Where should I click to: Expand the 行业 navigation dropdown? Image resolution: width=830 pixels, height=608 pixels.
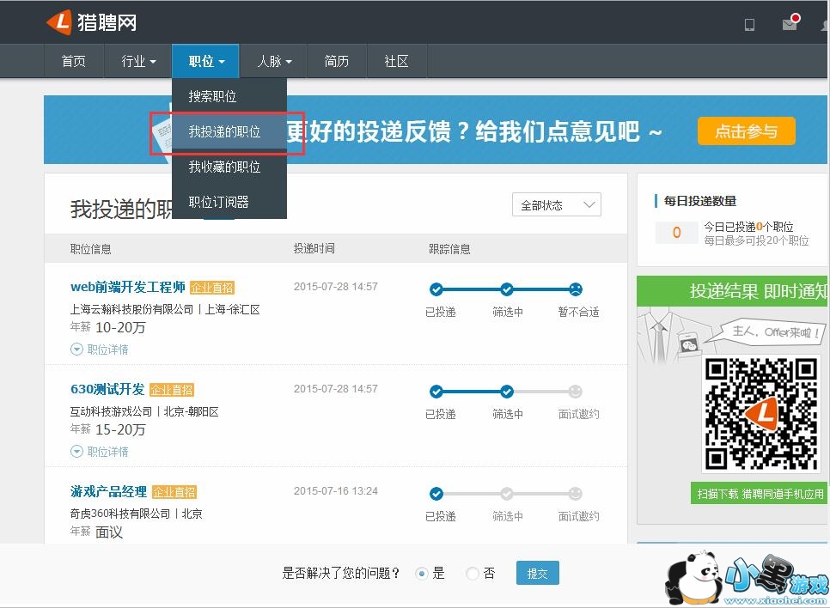138,61
